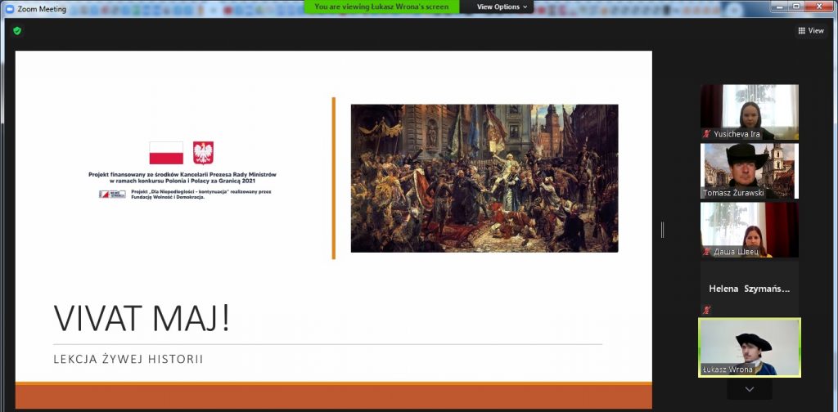Click muted microphone icon on Даша Швец
This screenshot has height=412, width=838.
707,251
